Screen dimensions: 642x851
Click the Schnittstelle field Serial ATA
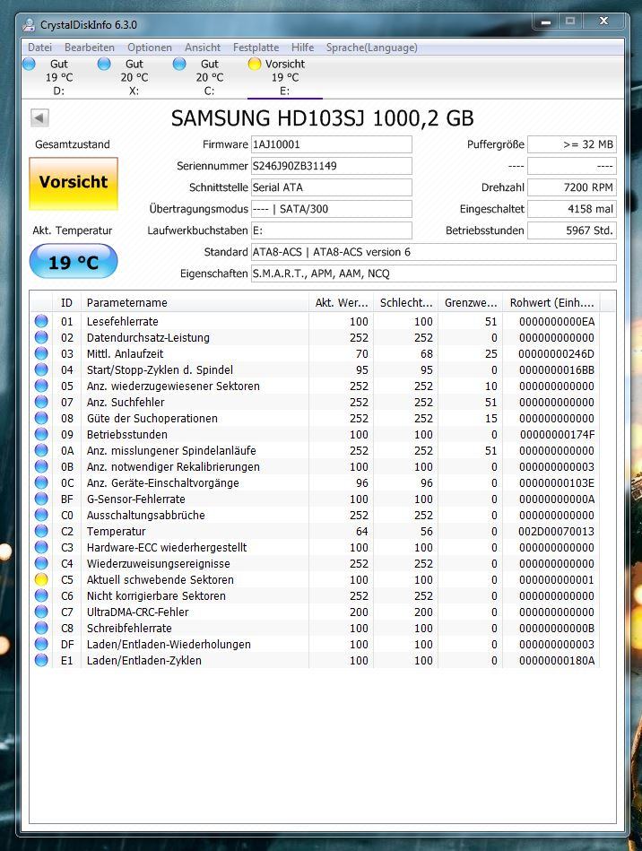[332, 187]
